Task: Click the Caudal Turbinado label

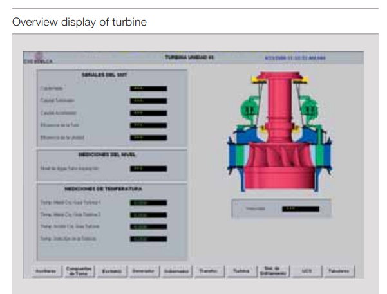Action: 57,100
